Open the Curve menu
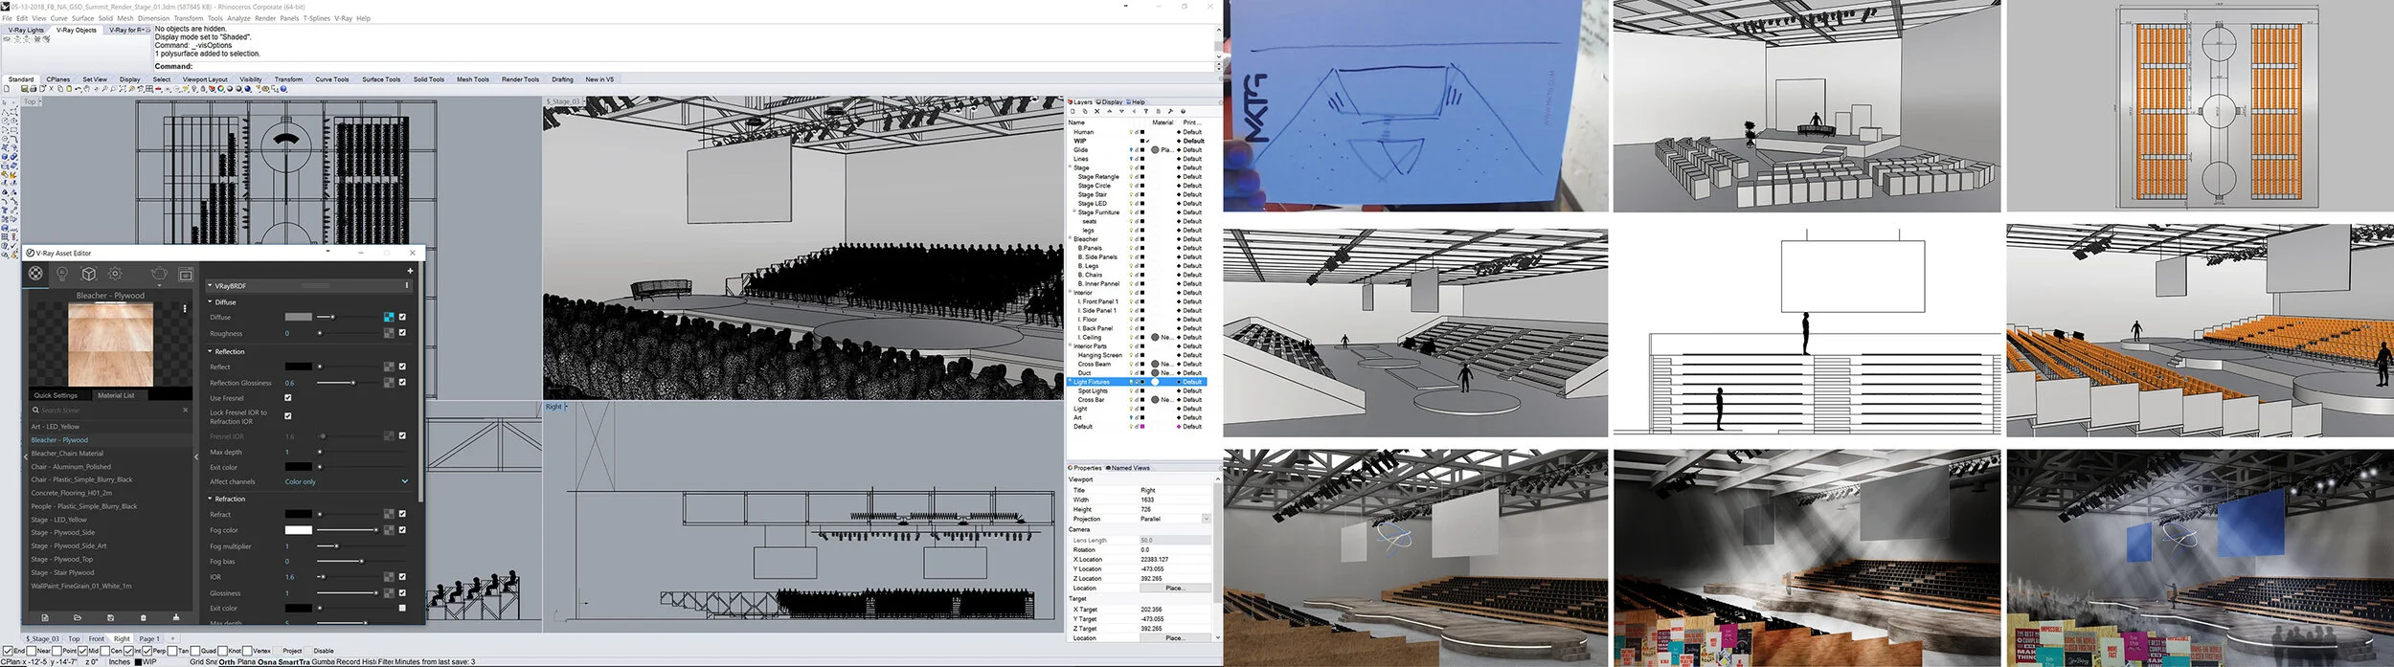The height and width of the screenshot is (667, 2394). click(58, 18)
